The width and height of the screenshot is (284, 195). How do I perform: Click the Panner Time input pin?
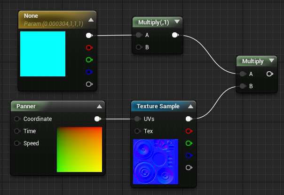click(x=17, y=131)
